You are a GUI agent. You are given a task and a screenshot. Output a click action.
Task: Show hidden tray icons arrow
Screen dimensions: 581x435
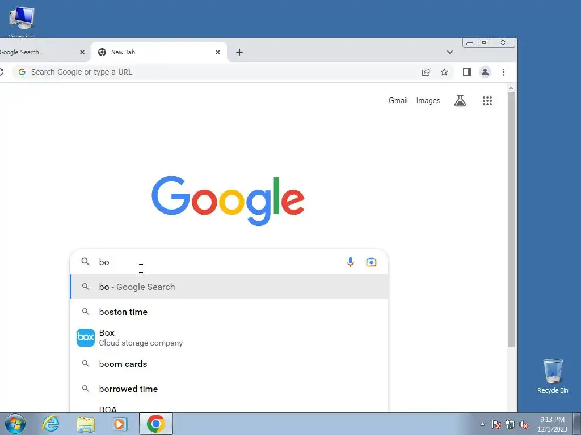(482, 424)
